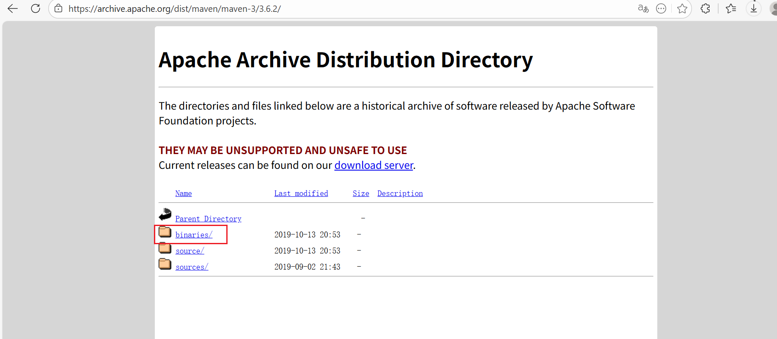Viewport: 777px width, 339px height.
Task: Click the Apache Archive Distribution Directory heading
Action: coord(346,60)
